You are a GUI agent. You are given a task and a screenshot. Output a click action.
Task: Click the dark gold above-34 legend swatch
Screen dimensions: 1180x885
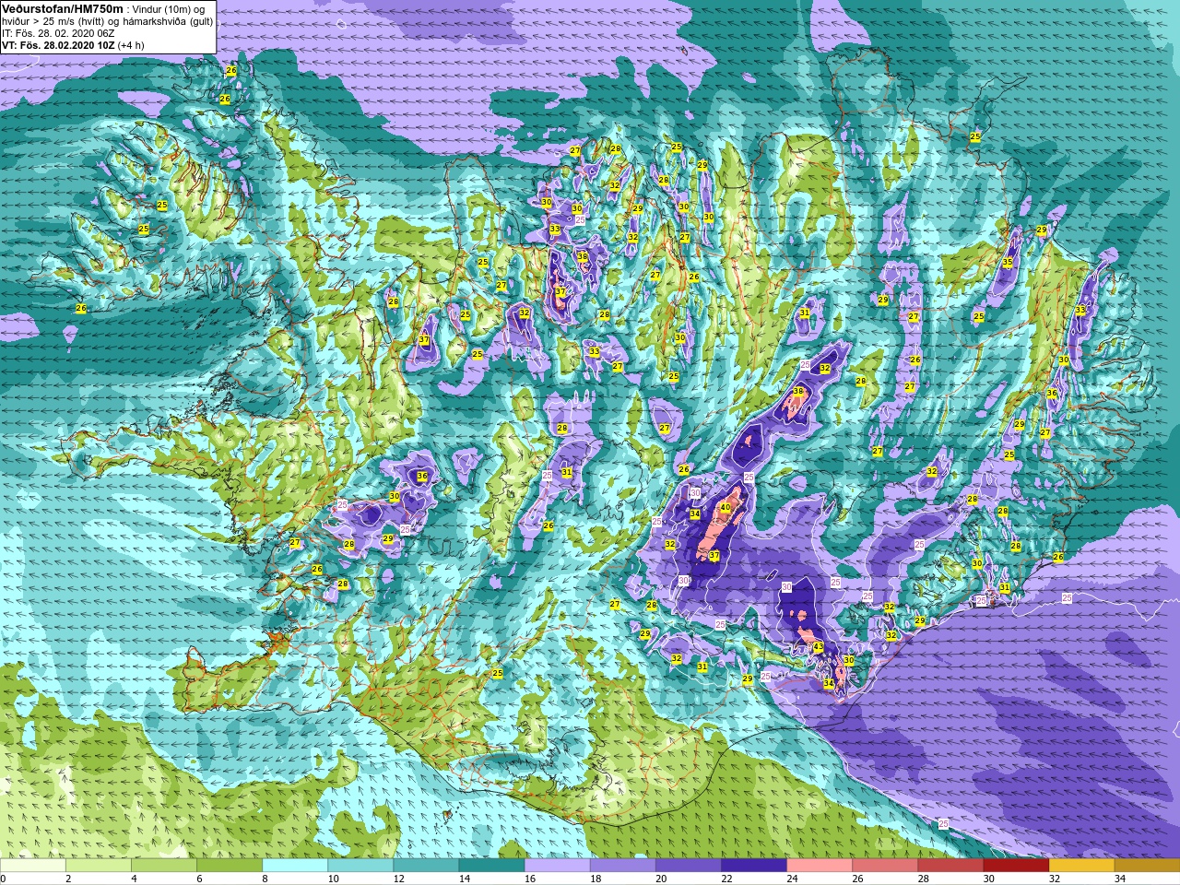pos(1146,866)
